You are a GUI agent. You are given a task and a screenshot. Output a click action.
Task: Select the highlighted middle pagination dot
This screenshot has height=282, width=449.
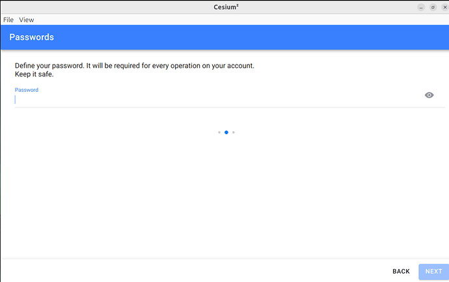tap(226, 132)
